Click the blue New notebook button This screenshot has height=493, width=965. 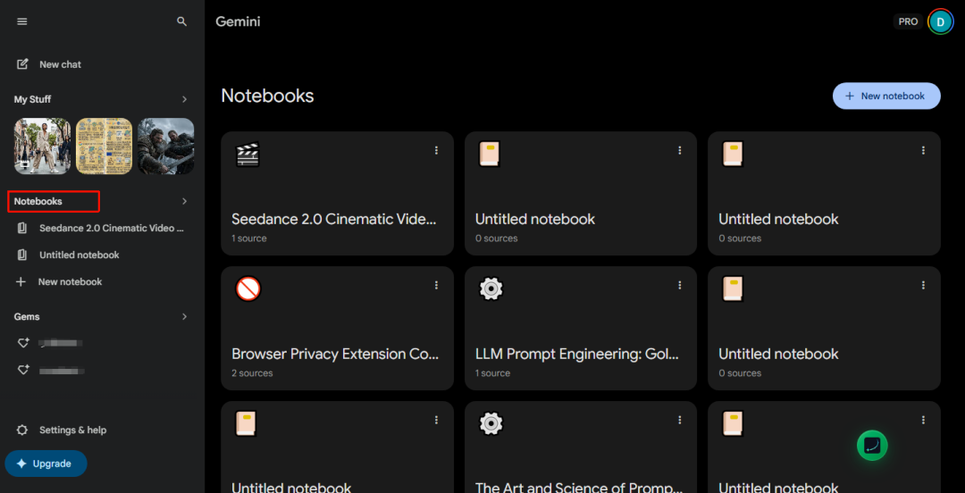point(886,96)
